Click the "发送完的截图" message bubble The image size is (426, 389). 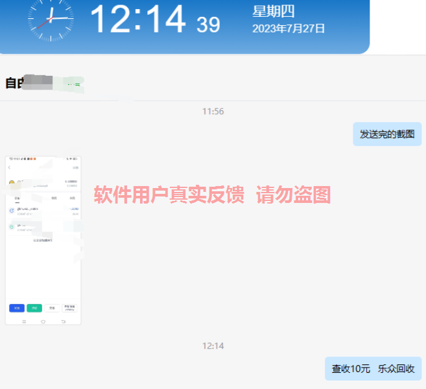click(387, 134)
